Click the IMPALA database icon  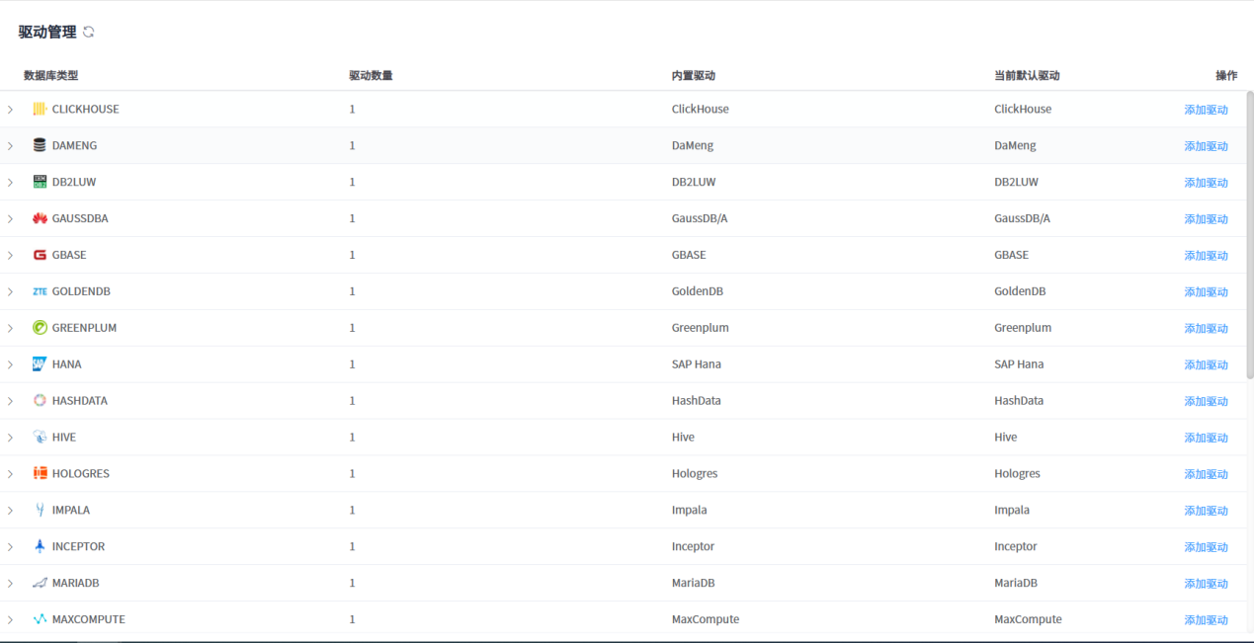40,511
